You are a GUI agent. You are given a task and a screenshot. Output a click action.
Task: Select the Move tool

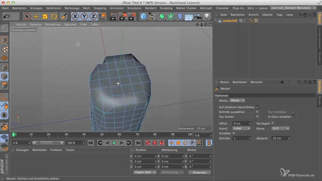[36, 17]
